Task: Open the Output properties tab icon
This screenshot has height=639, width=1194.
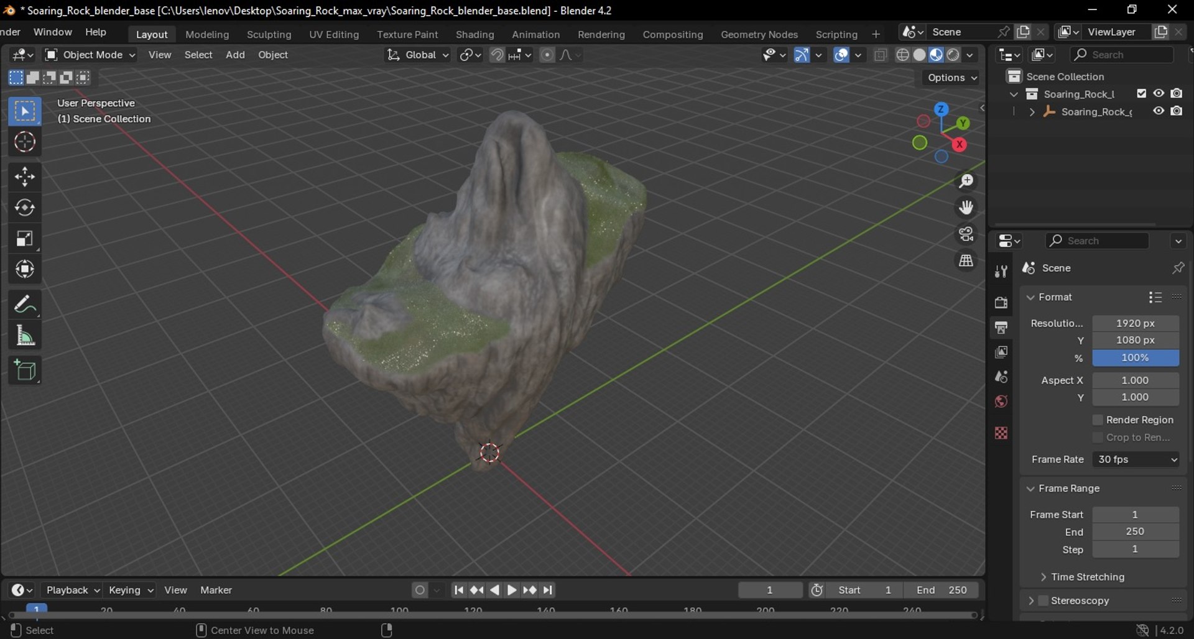Action: click(x=1001, y=328)
